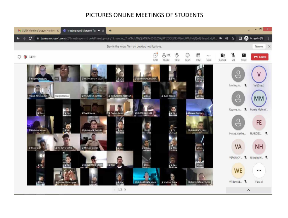The height and width of the screenshot is (218, 288).
Task: Click Prasad, Abhinandan video tile
Action: 40,90
